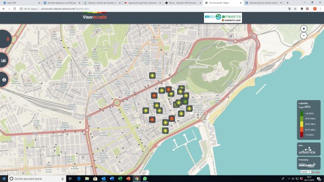324x182 pixels.
Task: Open the location pin sidebar panel
Action: click(x=5, y=39)
